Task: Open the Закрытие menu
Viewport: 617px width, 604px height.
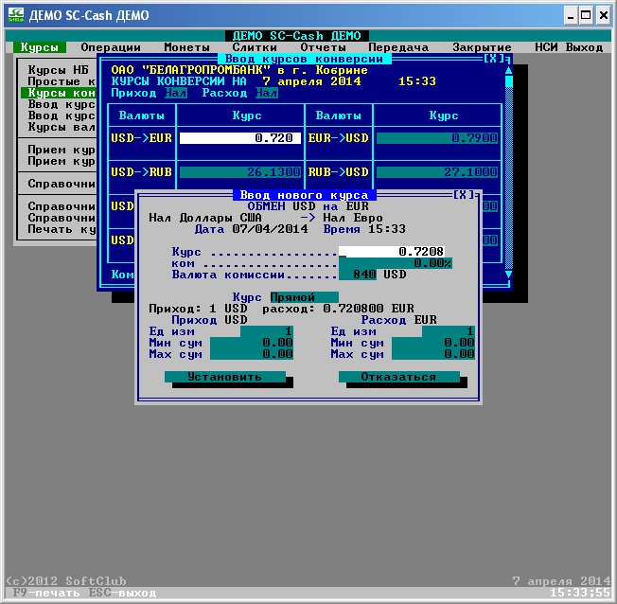Action: pos(482,47)
